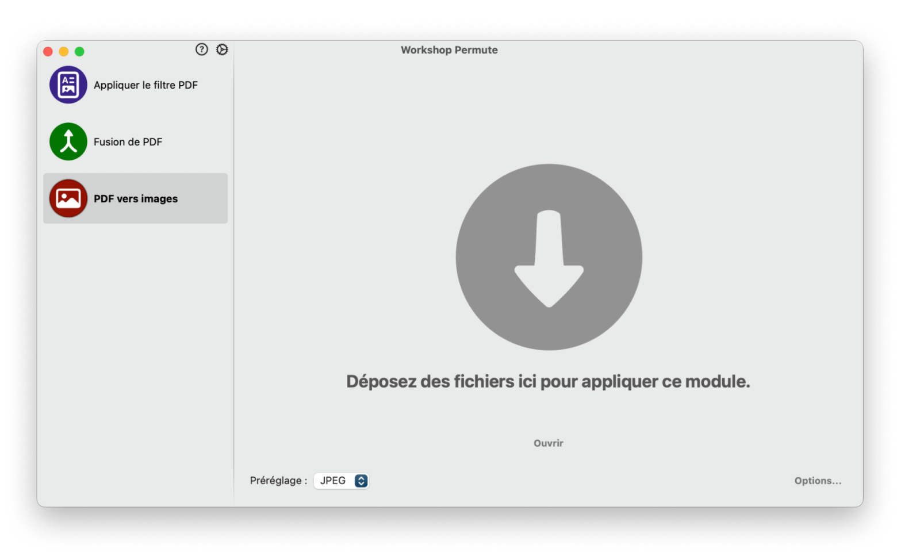This screenshot has width=897, height=560.
Task: Click the large download arrow drop zone
Action: (549, 257)
